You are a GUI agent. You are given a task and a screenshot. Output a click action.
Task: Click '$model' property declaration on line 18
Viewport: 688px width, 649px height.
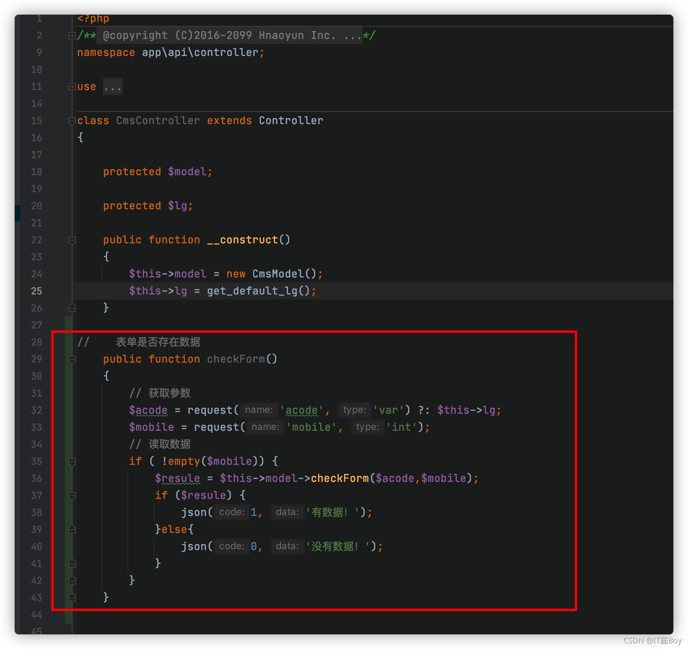pos(187,172)
